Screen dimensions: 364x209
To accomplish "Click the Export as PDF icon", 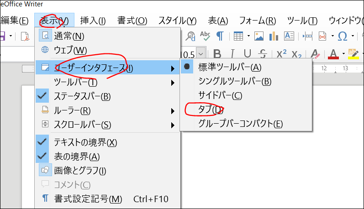I will pyautogui.click(x=25, y=36).
